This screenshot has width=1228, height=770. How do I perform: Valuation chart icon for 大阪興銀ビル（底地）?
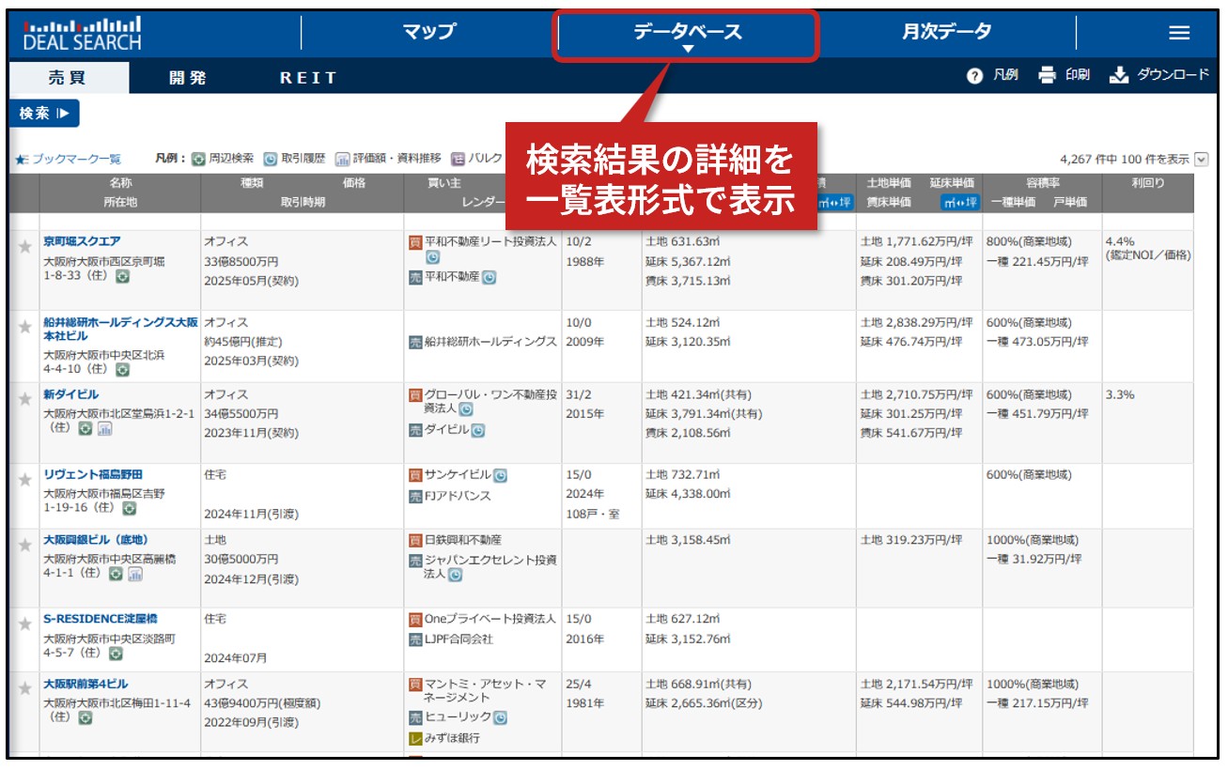(x=135, y=573)
